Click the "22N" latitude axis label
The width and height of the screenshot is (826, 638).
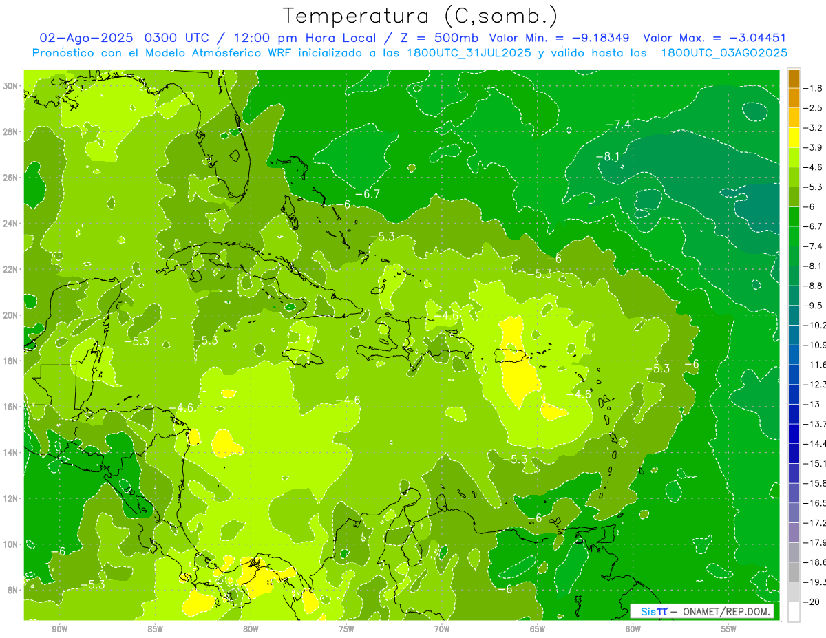point(12,269)
